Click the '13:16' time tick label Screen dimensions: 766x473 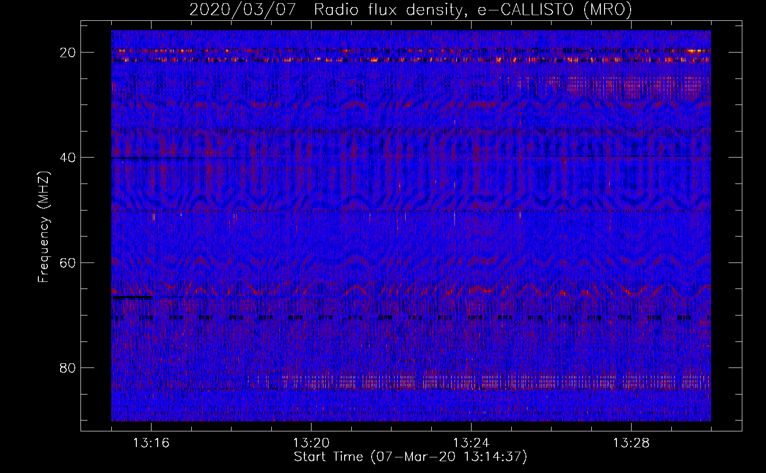[151, 443]
